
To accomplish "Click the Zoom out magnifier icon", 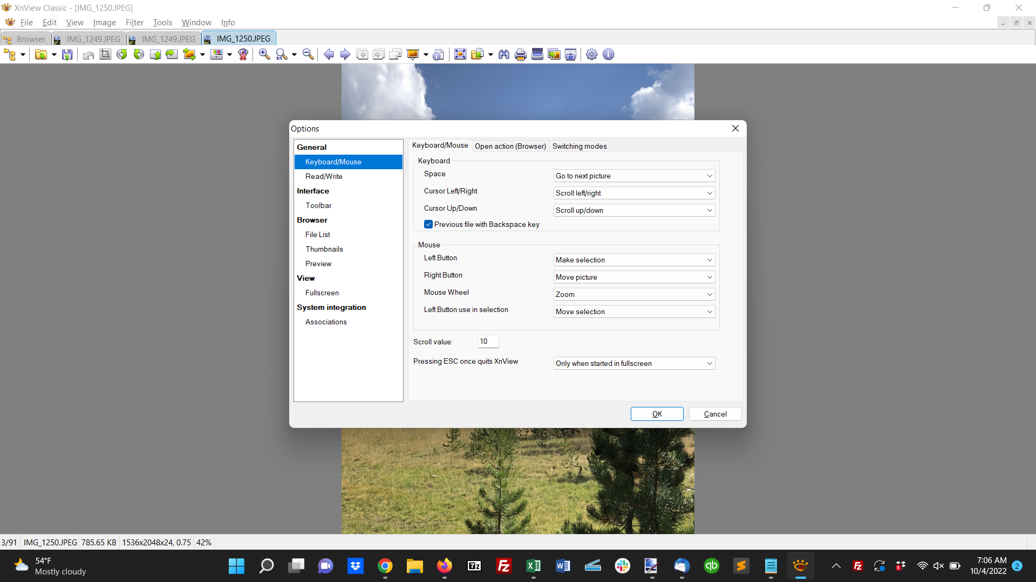I will coord(308,54).
